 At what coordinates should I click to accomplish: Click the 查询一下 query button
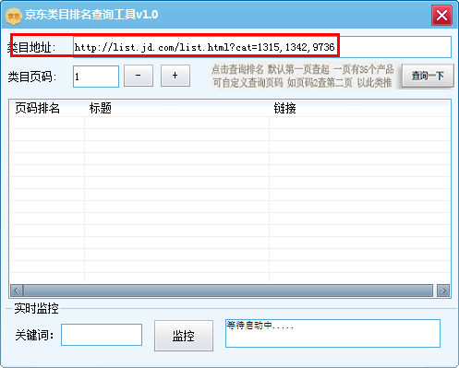click(x=428, y=76)
